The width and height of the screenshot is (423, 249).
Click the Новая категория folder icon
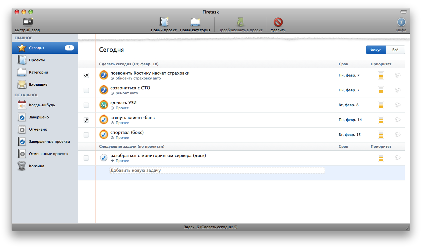[x=195, y=22]
